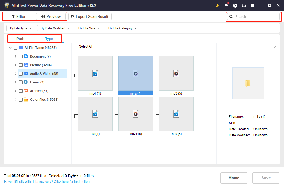The image size is (284, 189).
Task: Open the hamburger menu icon
Action: pyautogui.click(x=252, y=5)
